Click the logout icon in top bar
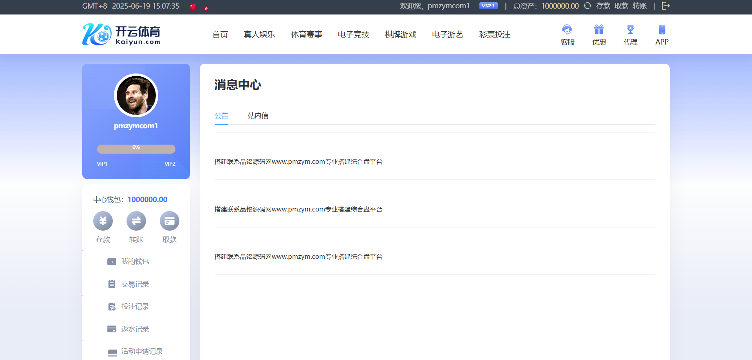The height and width of the screenshot is (360, 752). (x=665, y=6)
